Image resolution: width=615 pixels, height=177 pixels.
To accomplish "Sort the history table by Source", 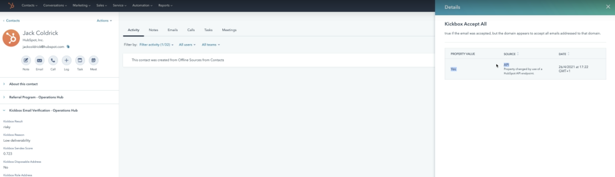I will [x=511, y=54].
